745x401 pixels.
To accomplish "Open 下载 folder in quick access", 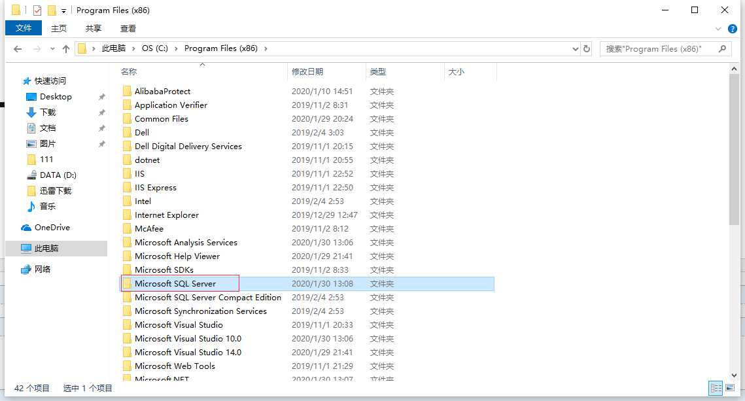I will pyautogui.click(x=48, y=112).
